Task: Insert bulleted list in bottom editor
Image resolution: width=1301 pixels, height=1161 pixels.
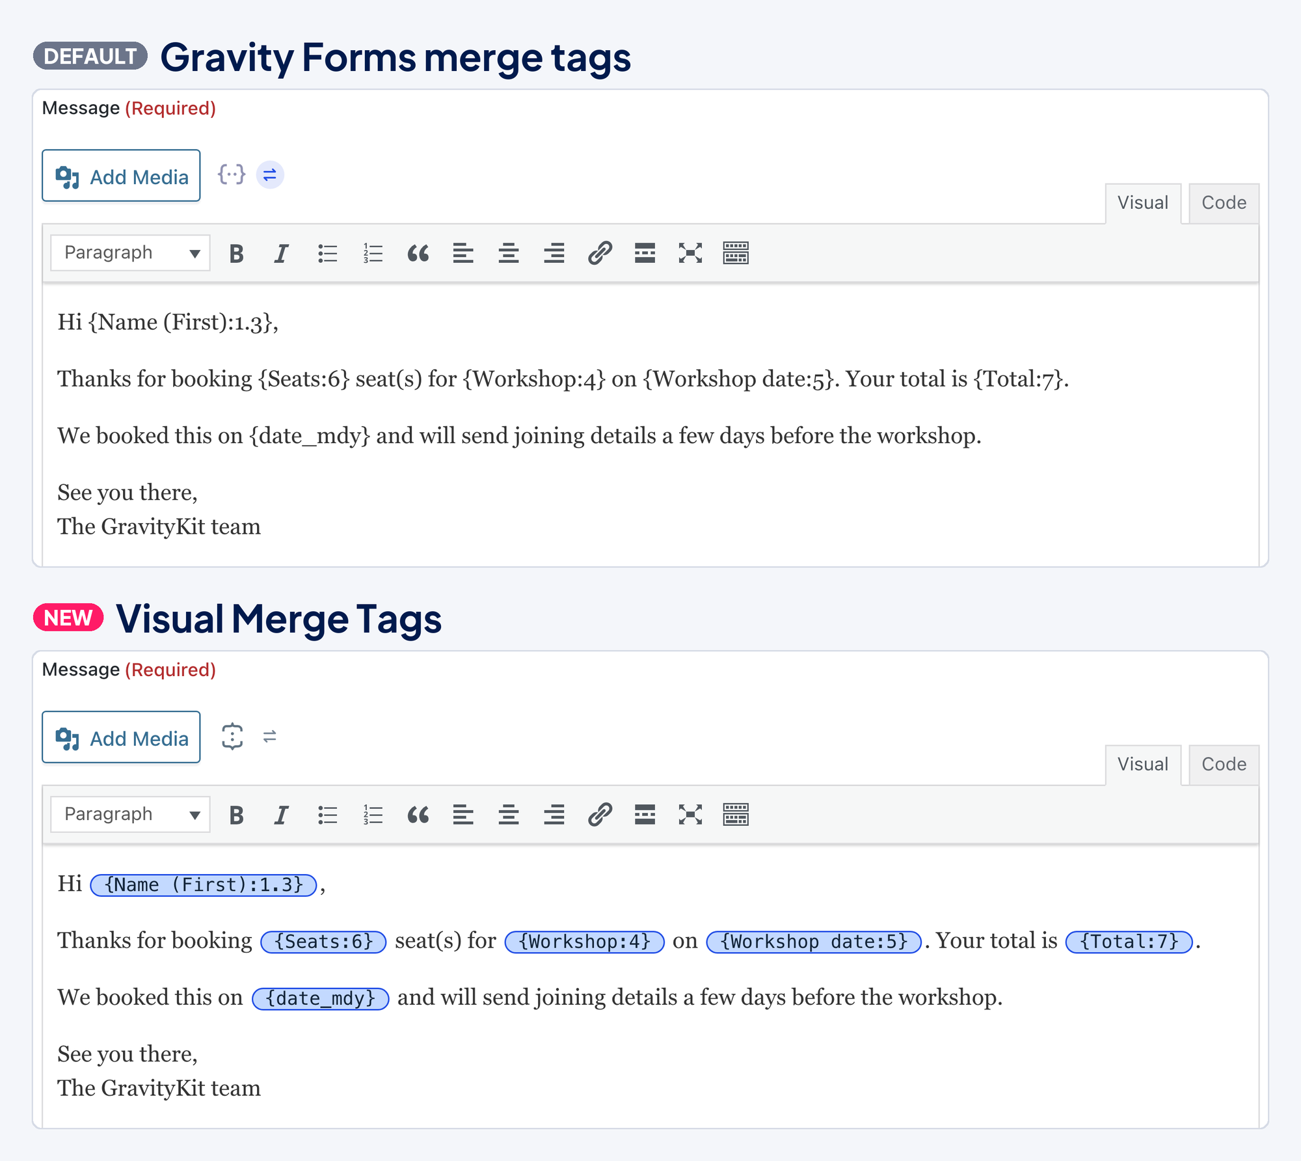Action: (x=328, y=815)
